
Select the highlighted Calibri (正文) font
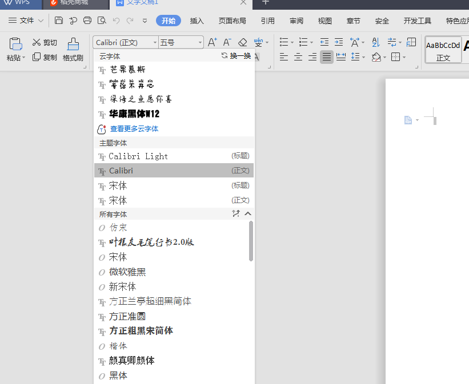pyautogui.click(x=174, y=171)
